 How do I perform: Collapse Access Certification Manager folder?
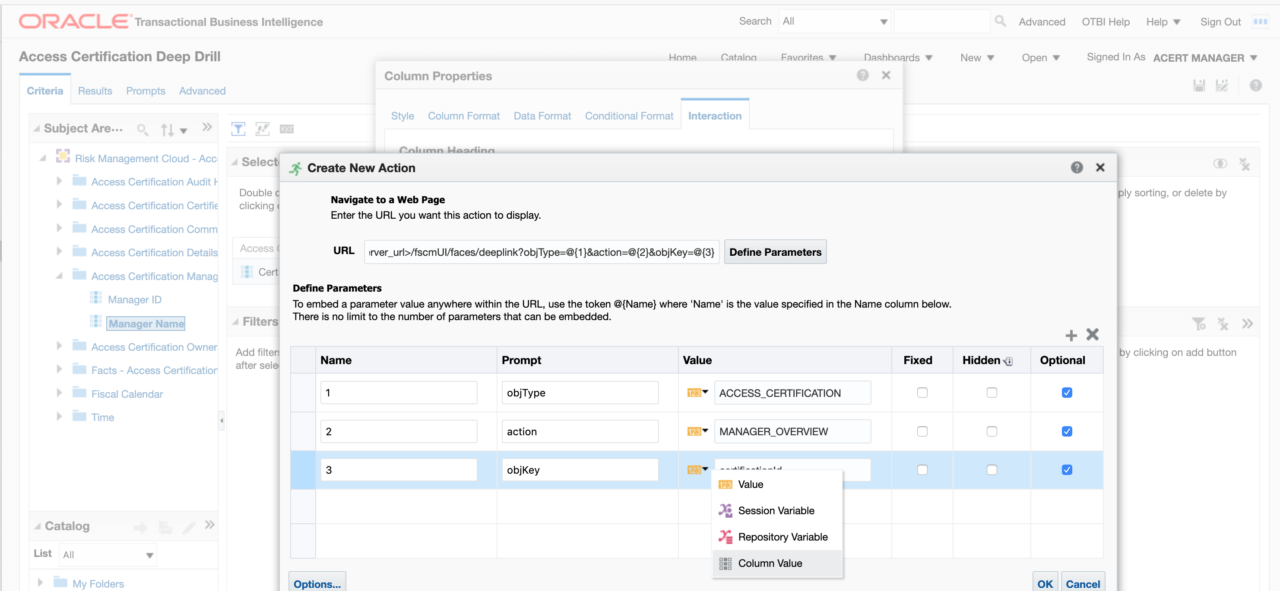[x=59, y=275]
